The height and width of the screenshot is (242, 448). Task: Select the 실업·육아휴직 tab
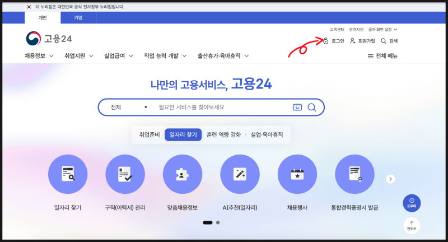(x=267, y=134)
